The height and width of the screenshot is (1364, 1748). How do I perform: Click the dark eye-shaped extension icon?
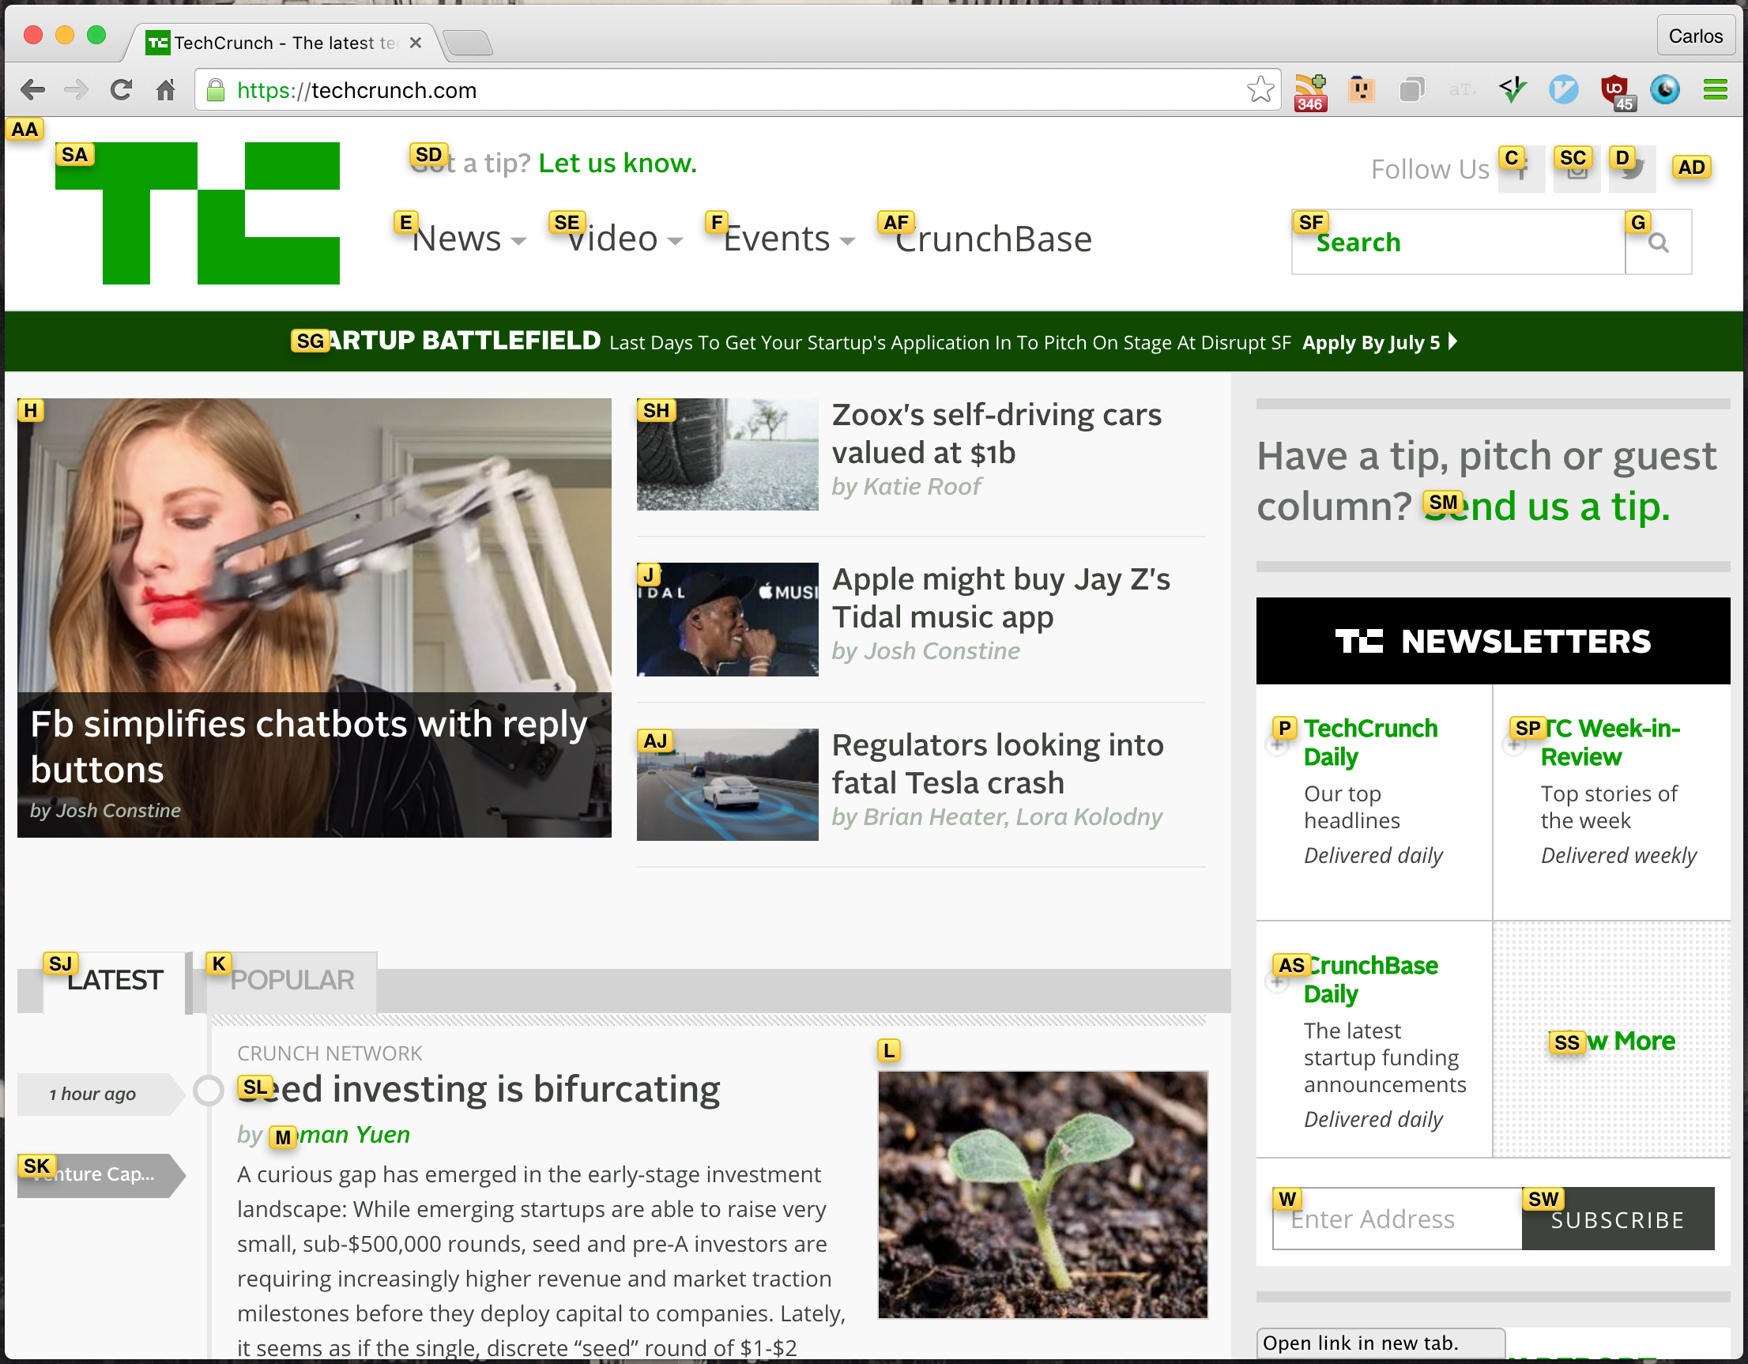[1666, 89]
